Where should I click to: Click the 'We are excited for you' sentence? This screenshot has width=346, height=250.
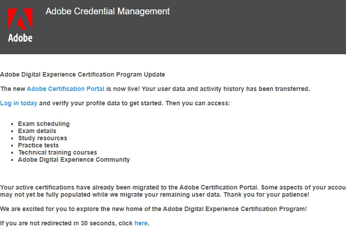[x=153, y=209]
